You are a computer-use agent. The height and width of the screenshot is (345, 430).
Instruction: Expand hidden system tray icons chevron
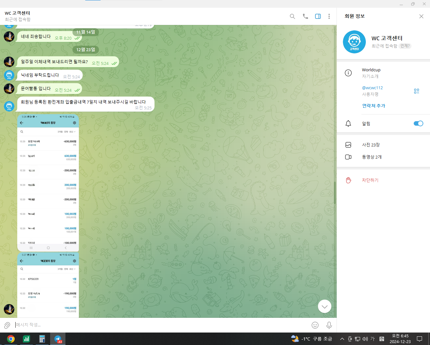pos(342,339)
